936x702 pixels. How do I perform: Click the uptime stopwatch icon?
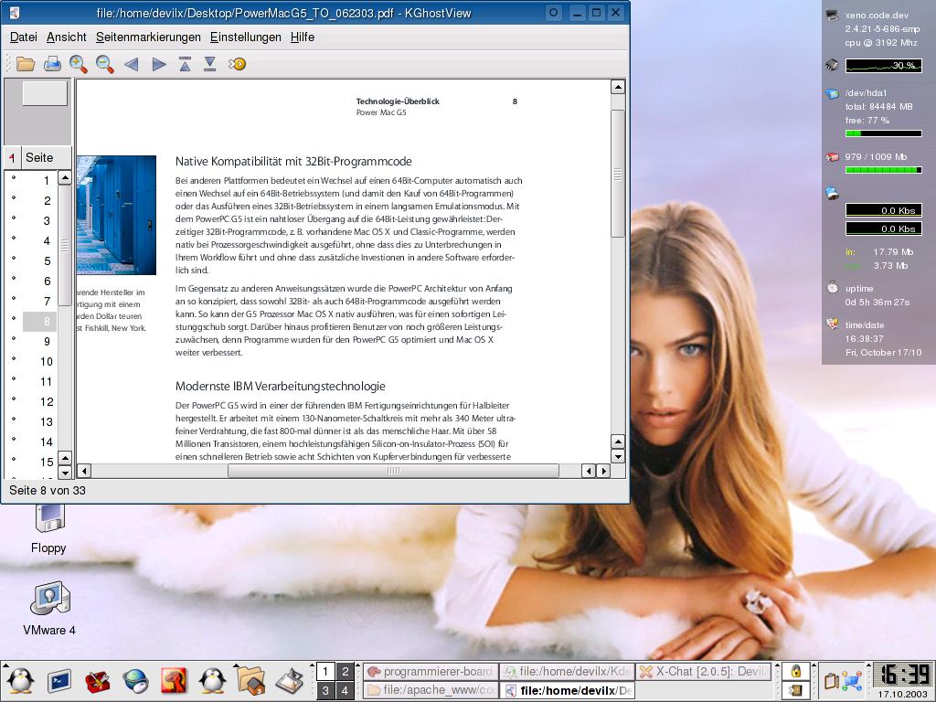tap(832, 288)
